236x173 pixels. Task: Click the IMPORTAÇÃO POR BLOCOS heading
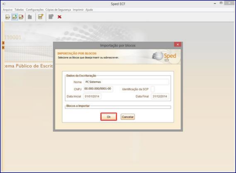77,53
